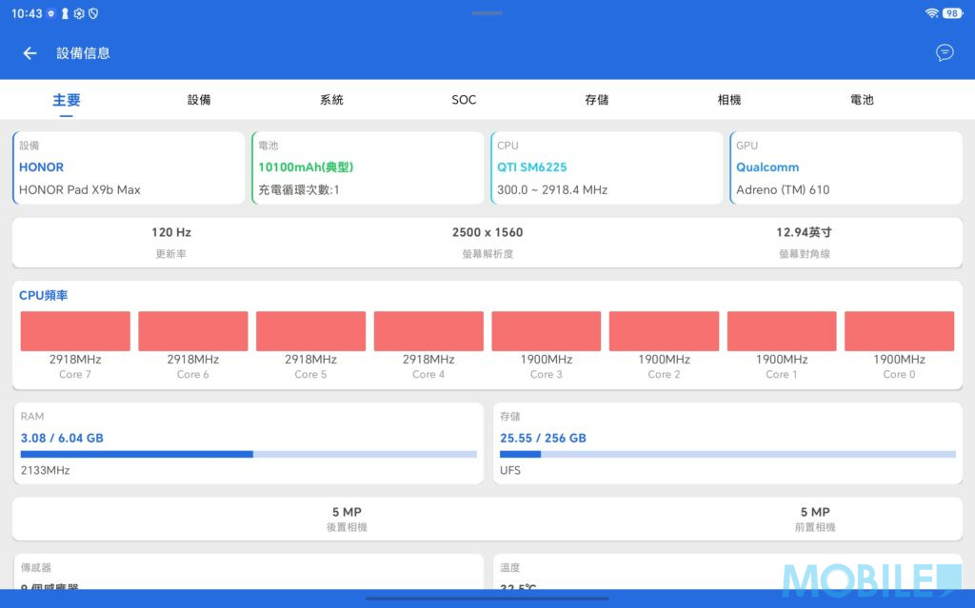The height and width of the screenshot is (608, 975).
Task: Open the 相機 tab
Action: [x=728, y=100]
